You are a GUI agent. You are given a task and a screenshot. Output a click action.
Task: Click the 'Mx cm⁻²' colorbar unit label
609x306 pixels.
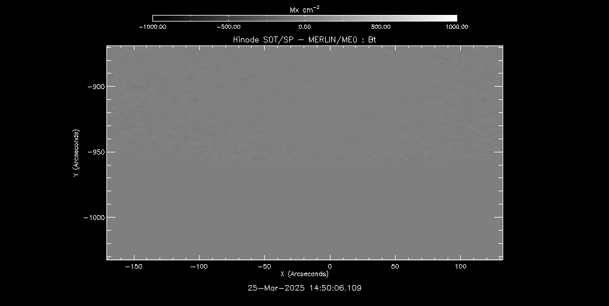pyautogui.click(x=304, y=8)
